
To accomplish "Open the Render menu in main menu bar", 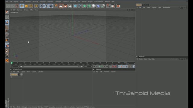I will point(84,2).
